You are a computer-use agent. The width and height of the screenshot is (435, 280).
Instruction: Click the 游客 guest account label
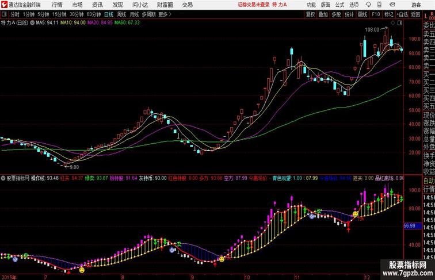click(416, 5)
